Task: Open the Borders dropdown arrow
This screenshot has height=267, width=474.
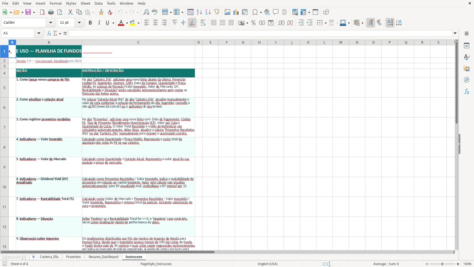Action: click(x=326, y=23)
